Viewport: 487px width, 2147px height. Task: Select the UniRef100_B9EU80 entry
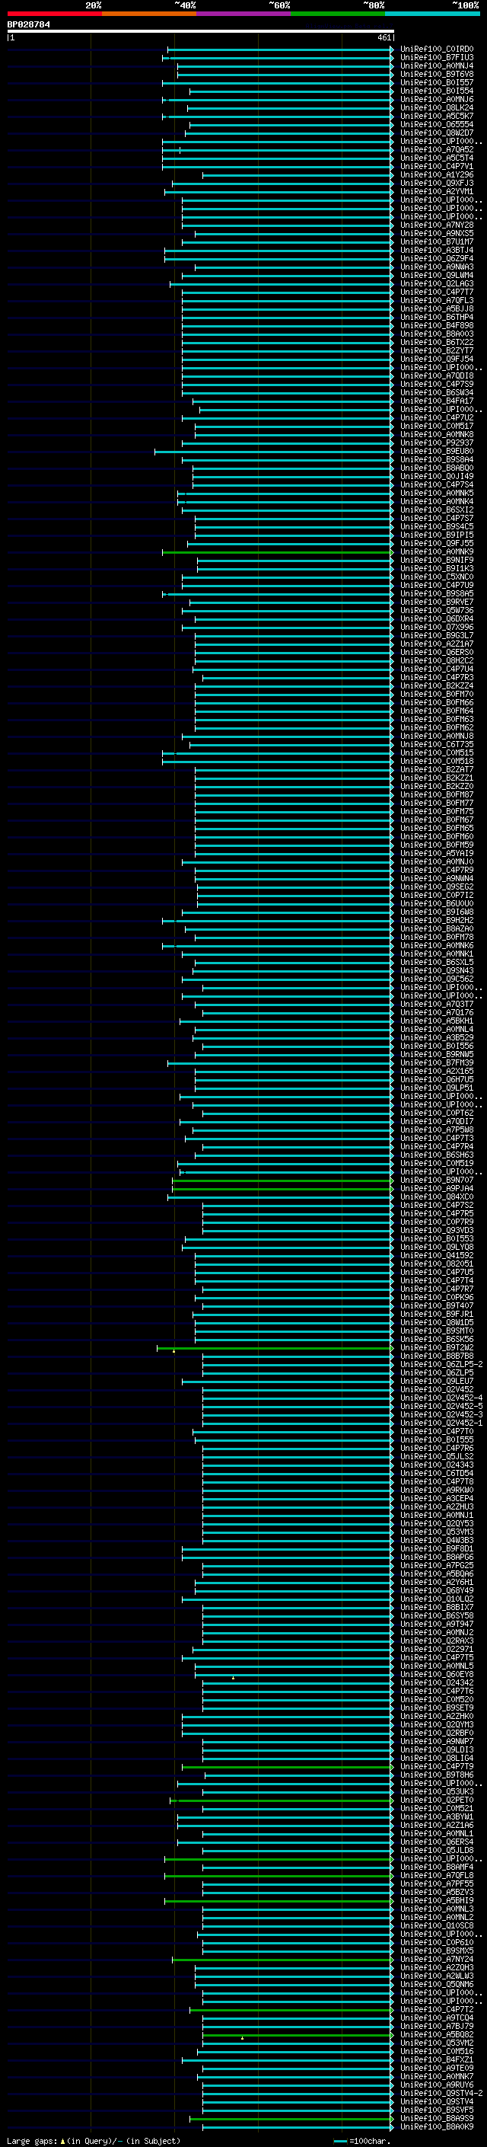[x=437, y=451]
